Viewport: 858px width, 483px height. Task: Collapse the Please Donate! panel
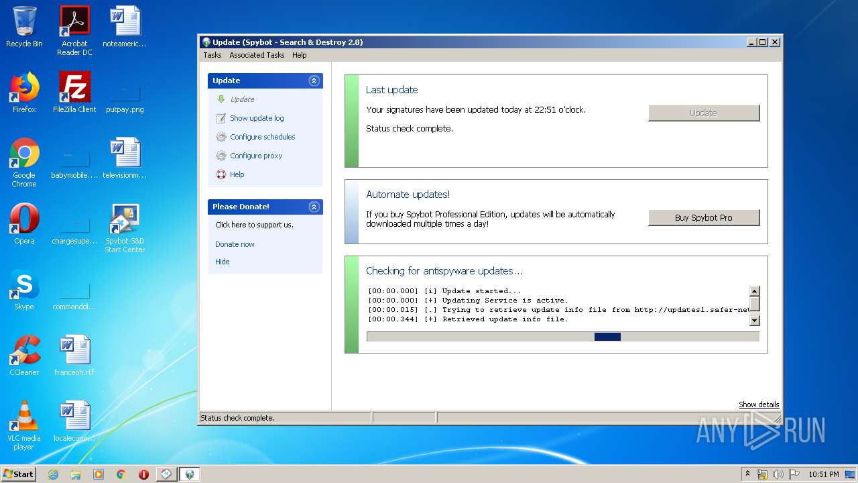pyautogui.click(x=314, y=207)
